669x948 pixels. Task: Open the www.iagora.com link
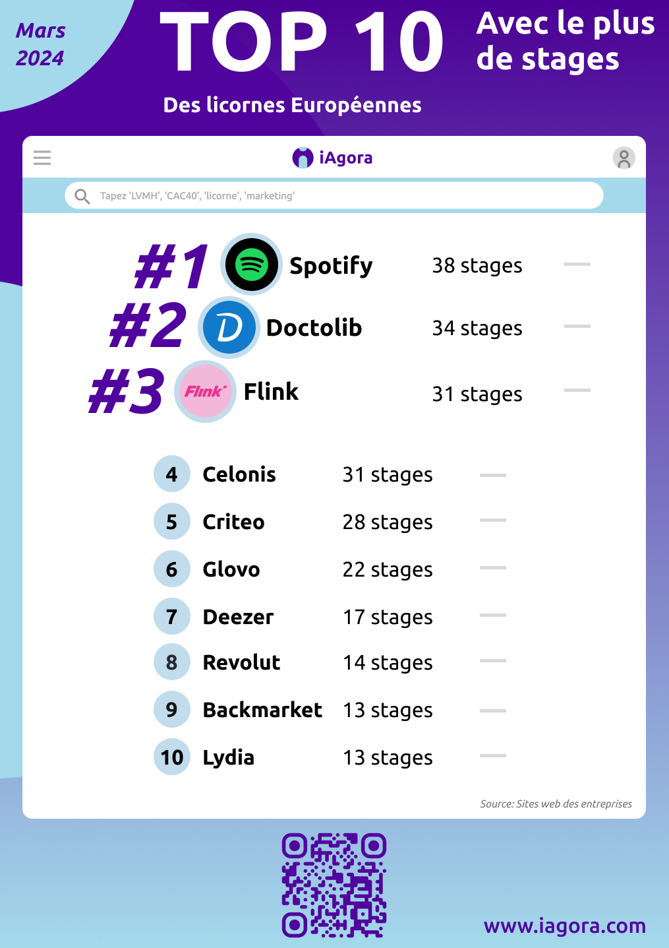564,926
